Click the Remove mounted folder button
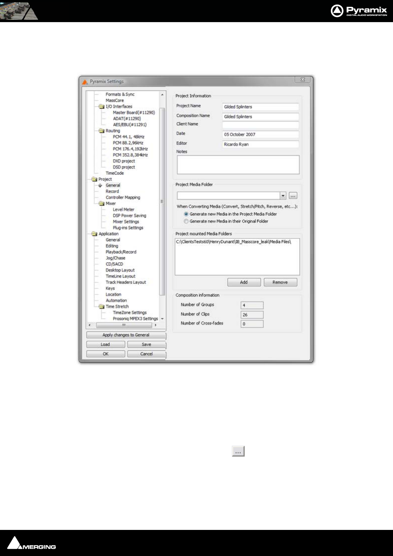393x556 pixels. coord(280,282)
